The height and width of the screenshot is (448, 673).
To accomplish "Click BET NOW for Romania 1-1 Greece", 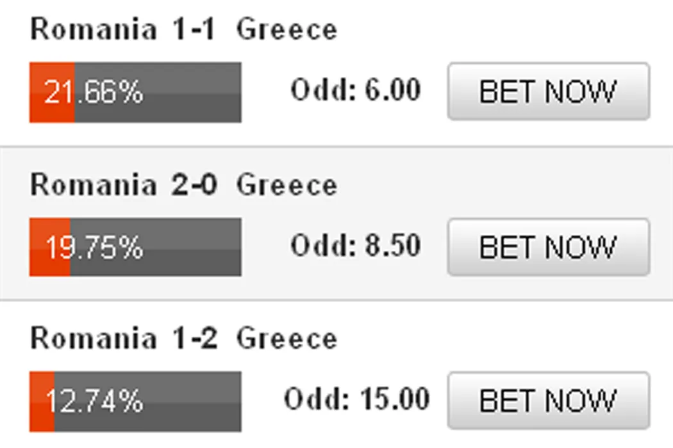I will 548,92.
